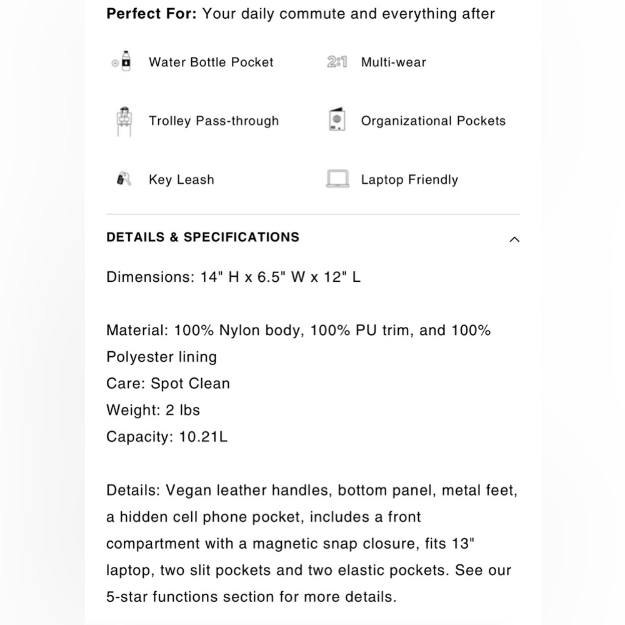This screenshot has height=625, width=625.
Task: Select the Water Bottle Pocket label
Action: 211,62
